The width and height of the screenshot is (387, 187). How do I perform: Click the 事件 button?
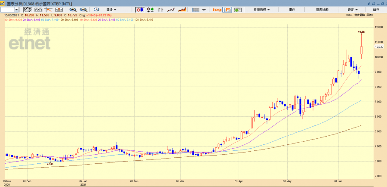pyautogui.click(x=292, y=9)
